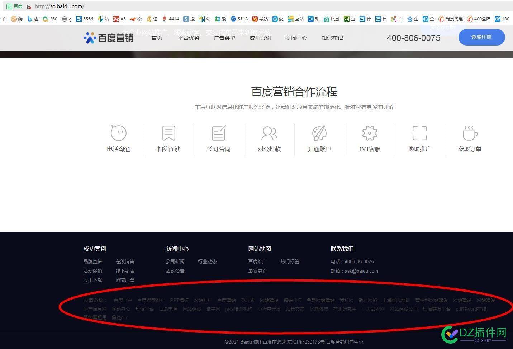
Task: Click the 百度营销 logo
Action: [109, 38]
